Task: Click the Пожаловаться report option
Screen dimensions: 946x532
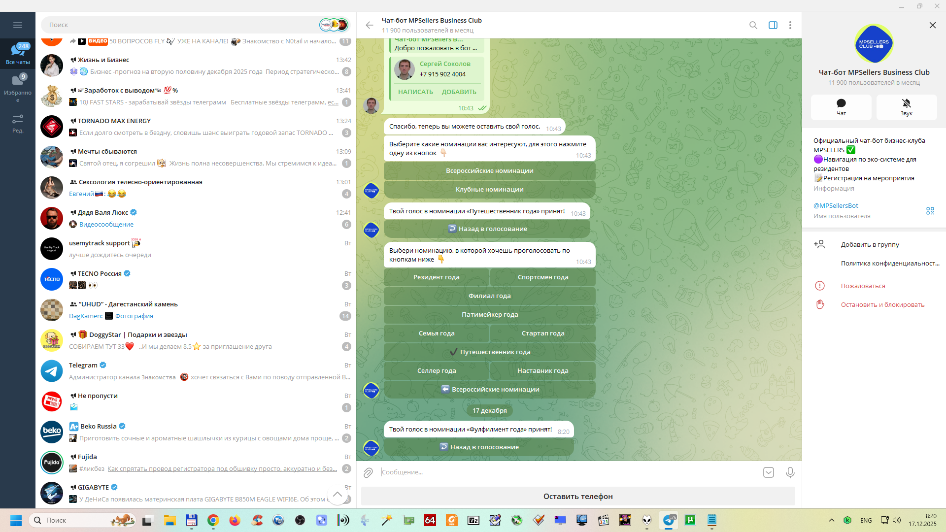Action: [863, 286]
